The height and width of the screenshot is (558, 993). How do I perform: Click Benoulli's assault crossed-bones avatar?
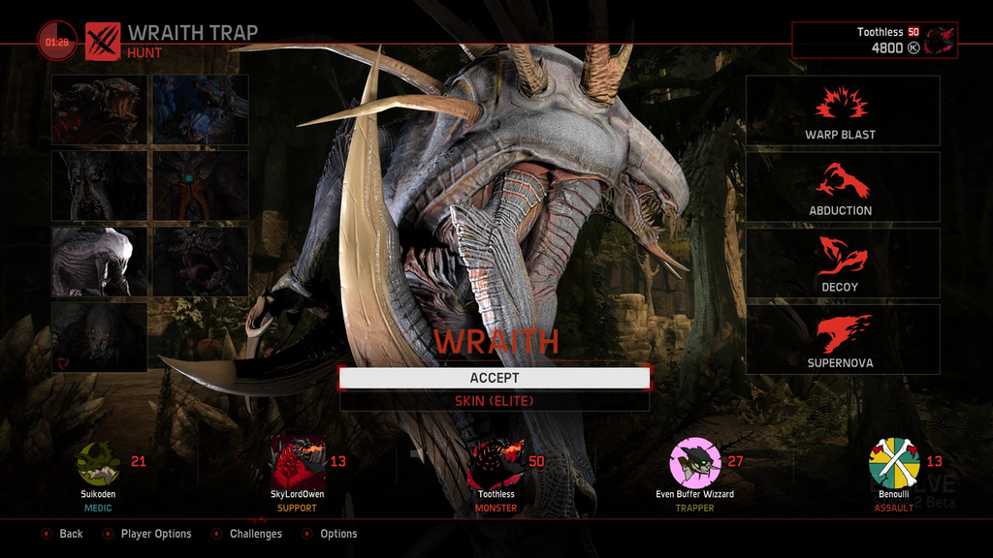point(893,463)
